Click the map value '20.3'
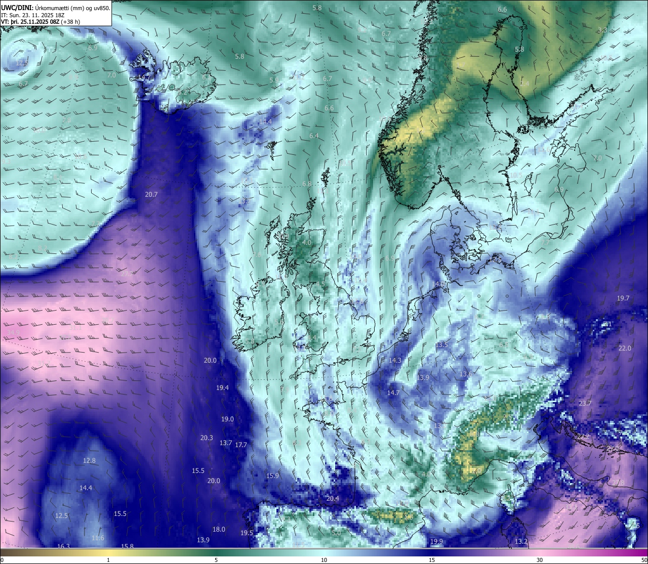The image size is (648, 564). [207, 438]
